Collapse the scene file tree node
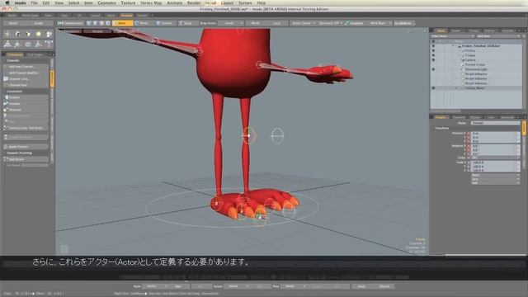Screen dimensions: 528x297 (x=453, y=46)
